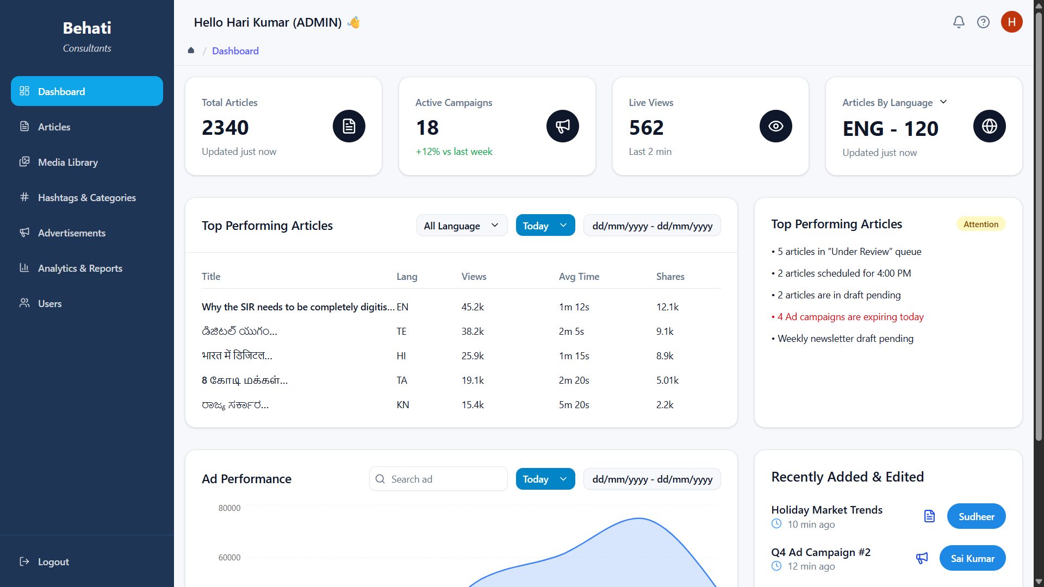1044x587 pixels.
Task: Open the notifications bell icon
Action: coord(959,22)
